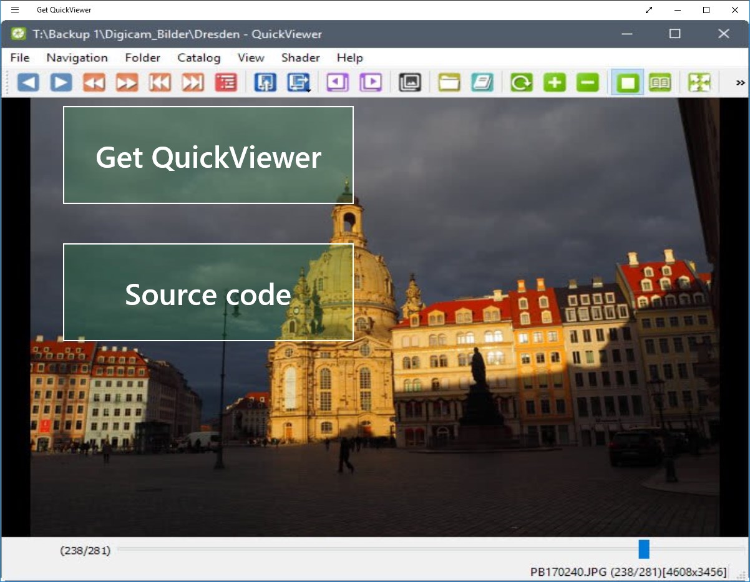The image size is (750, 582).
Task: Click the purple previous folder icon
Action: coord(338,82)
